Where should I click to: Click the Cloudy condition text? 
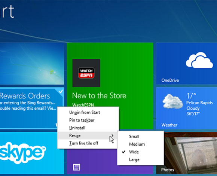coord(193,108)
